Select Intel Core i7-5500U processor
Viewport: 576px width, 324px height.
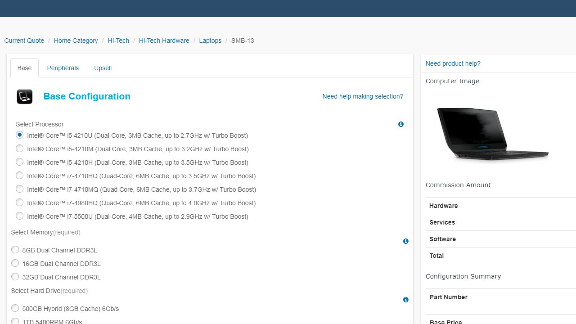click(x=19, y=216)
